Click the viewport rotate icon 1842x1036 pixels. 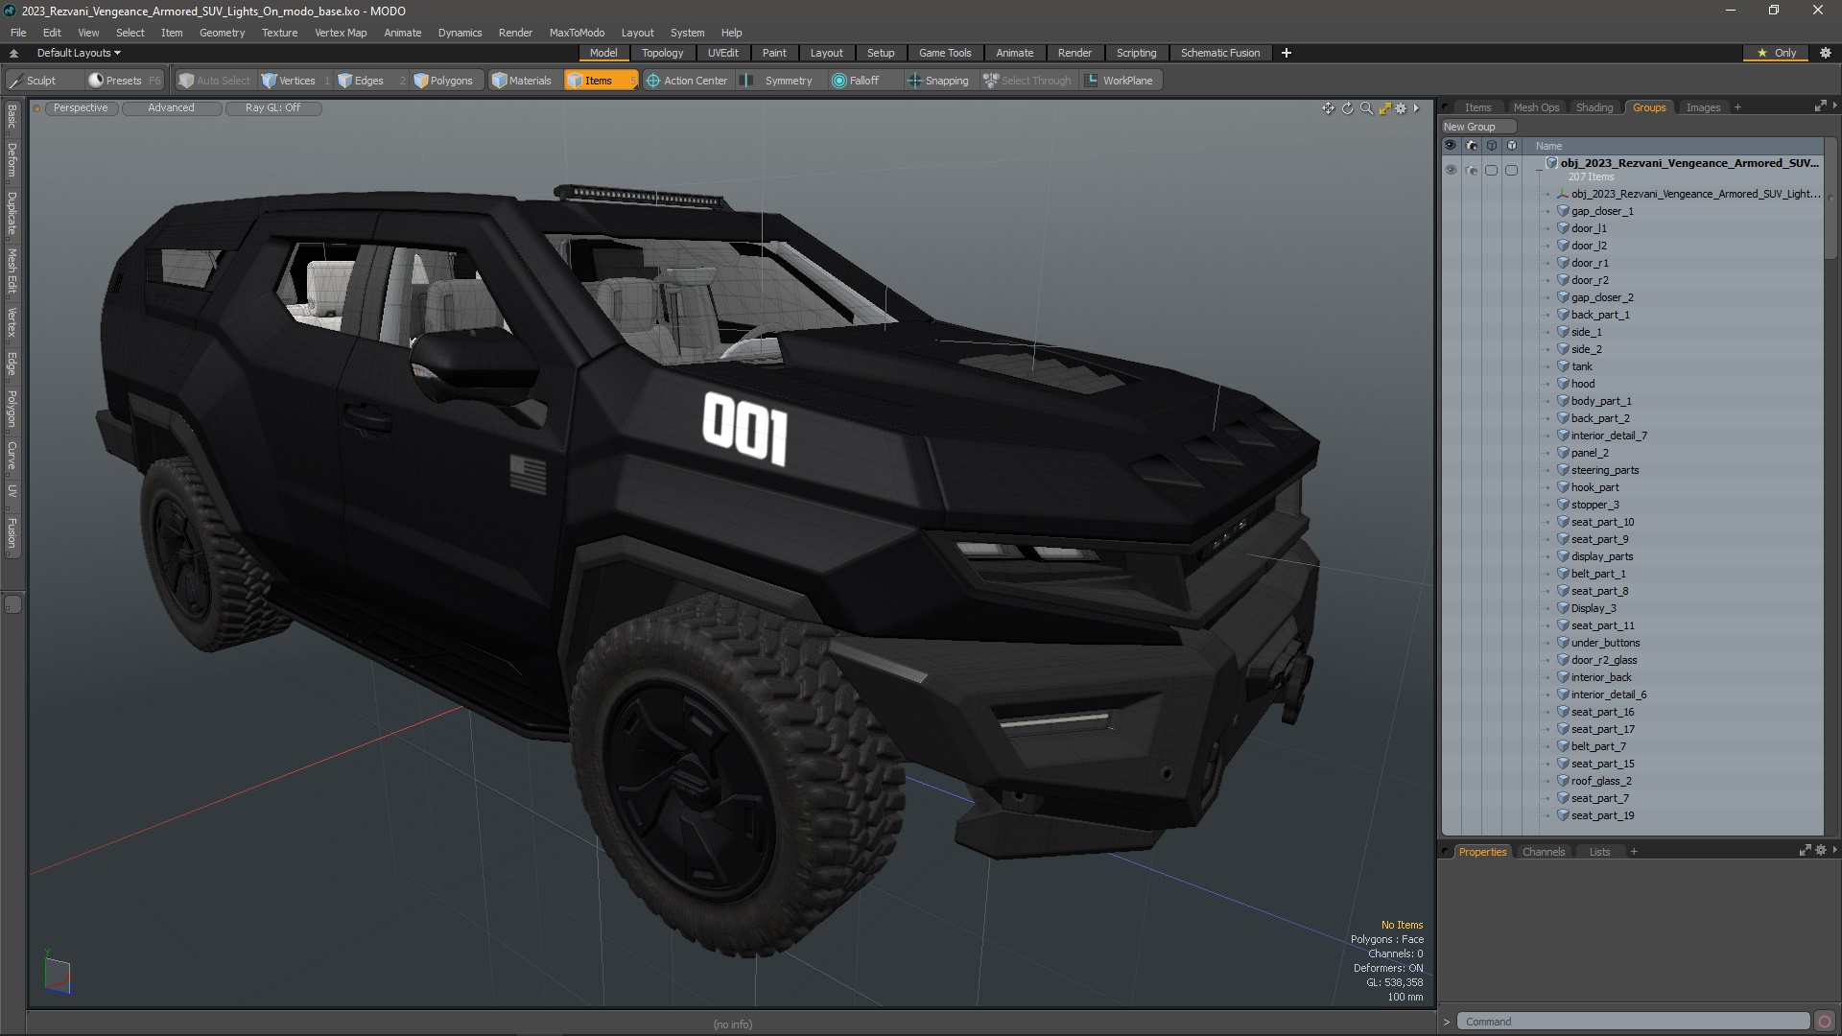point(1347,108)
